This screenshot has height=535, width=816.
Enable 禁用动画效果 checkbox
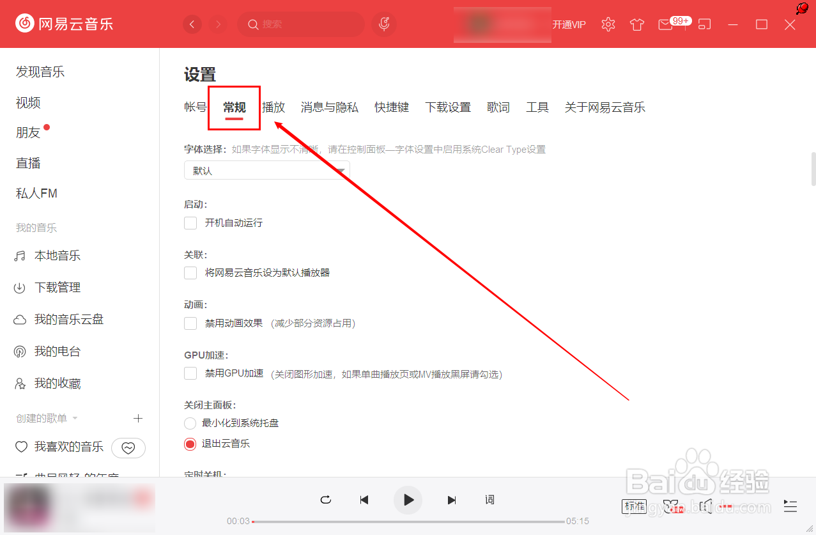tap(190, 323)
